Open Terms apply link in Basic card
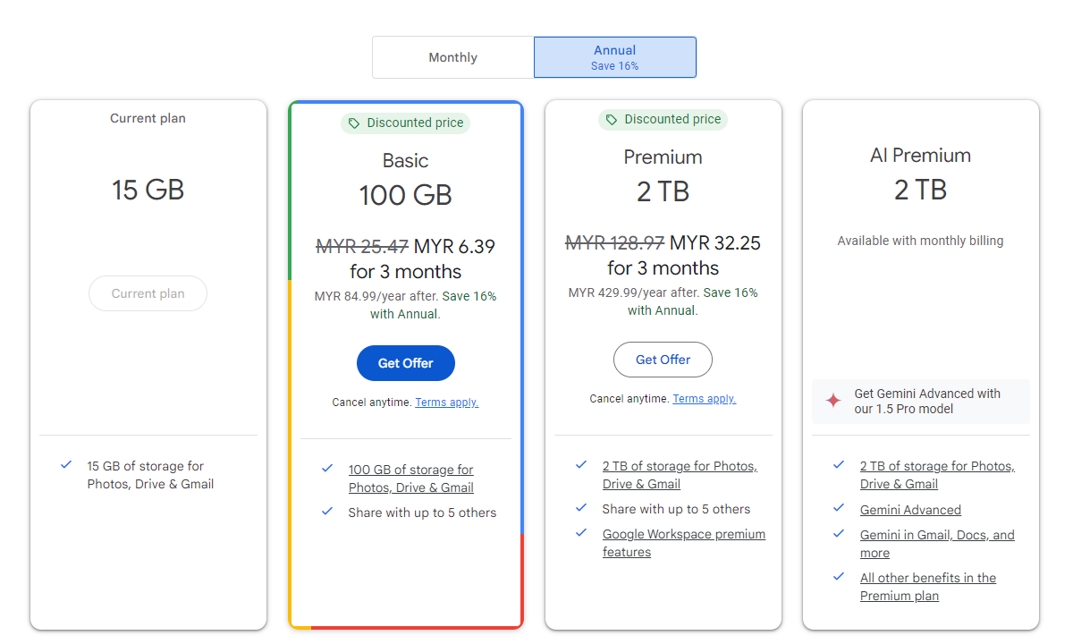 point(447,402)
